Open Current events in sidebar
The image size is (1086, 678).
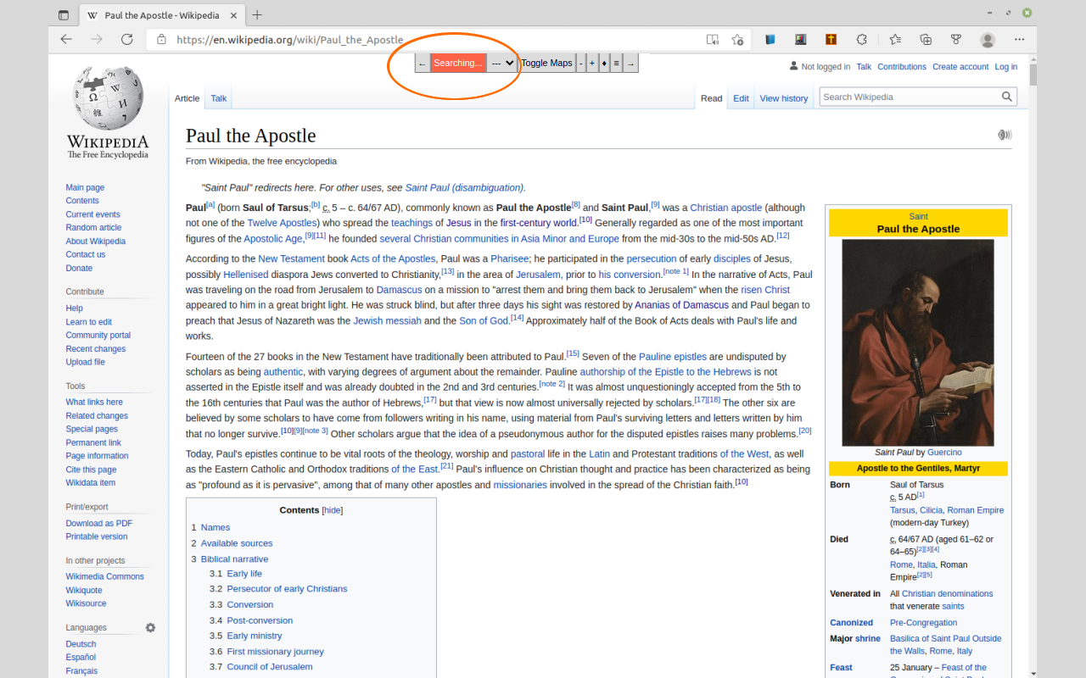pos(92,214)
